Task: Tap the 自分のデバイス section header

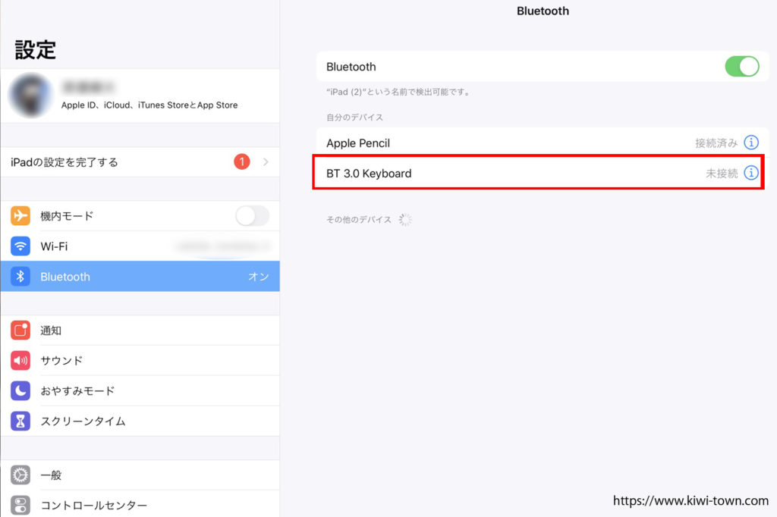Action: (x=354, y=117)
